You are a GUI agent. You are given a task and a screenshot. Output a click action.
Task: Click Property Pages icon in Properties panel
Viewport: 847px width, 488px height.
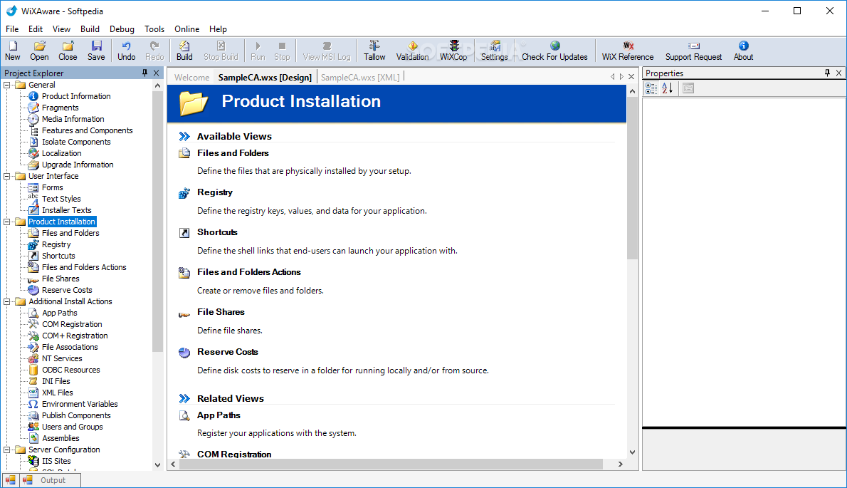point(688,88)
